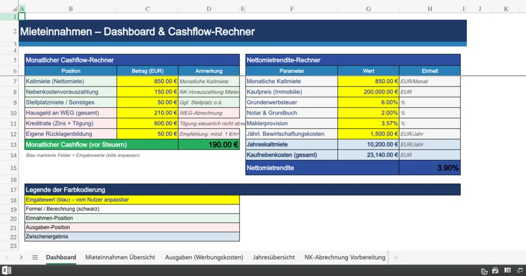
Task: Open the Jahresübersicht sheet tab
Action: pyautogui.click(x=274, y=257)
